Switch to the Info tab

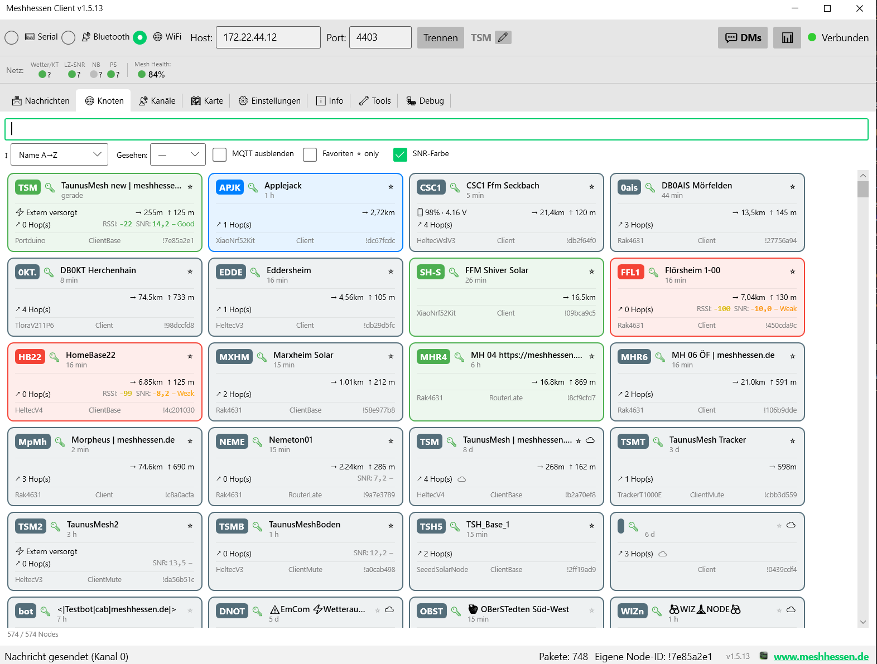[330, 101]
